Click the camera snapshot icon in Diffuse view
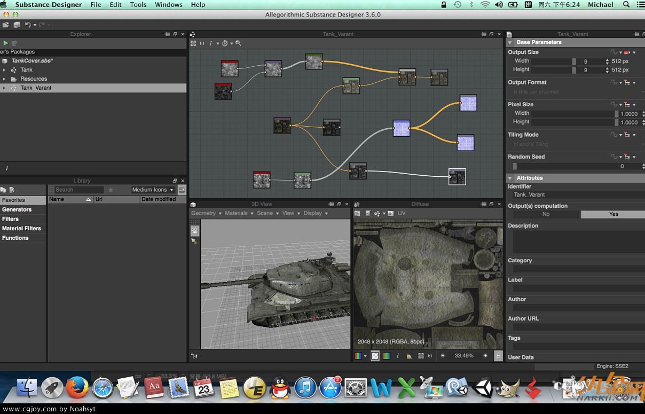The width and height of the screenshot is (645, 414). tap(390, 213)
